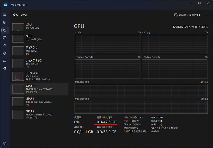This screenshot has width=213, height=148.
Task: Click the 専用 GPU メモリ graph
Action: (x=141, y=90)
